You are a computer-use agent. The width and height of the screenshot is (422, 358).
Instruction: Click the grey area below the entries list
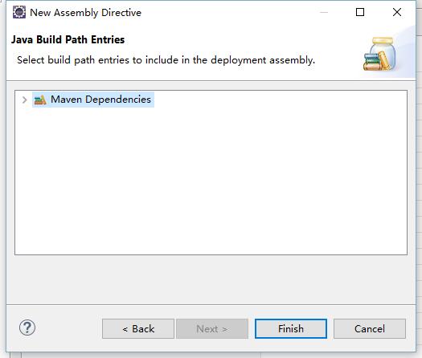211,279
